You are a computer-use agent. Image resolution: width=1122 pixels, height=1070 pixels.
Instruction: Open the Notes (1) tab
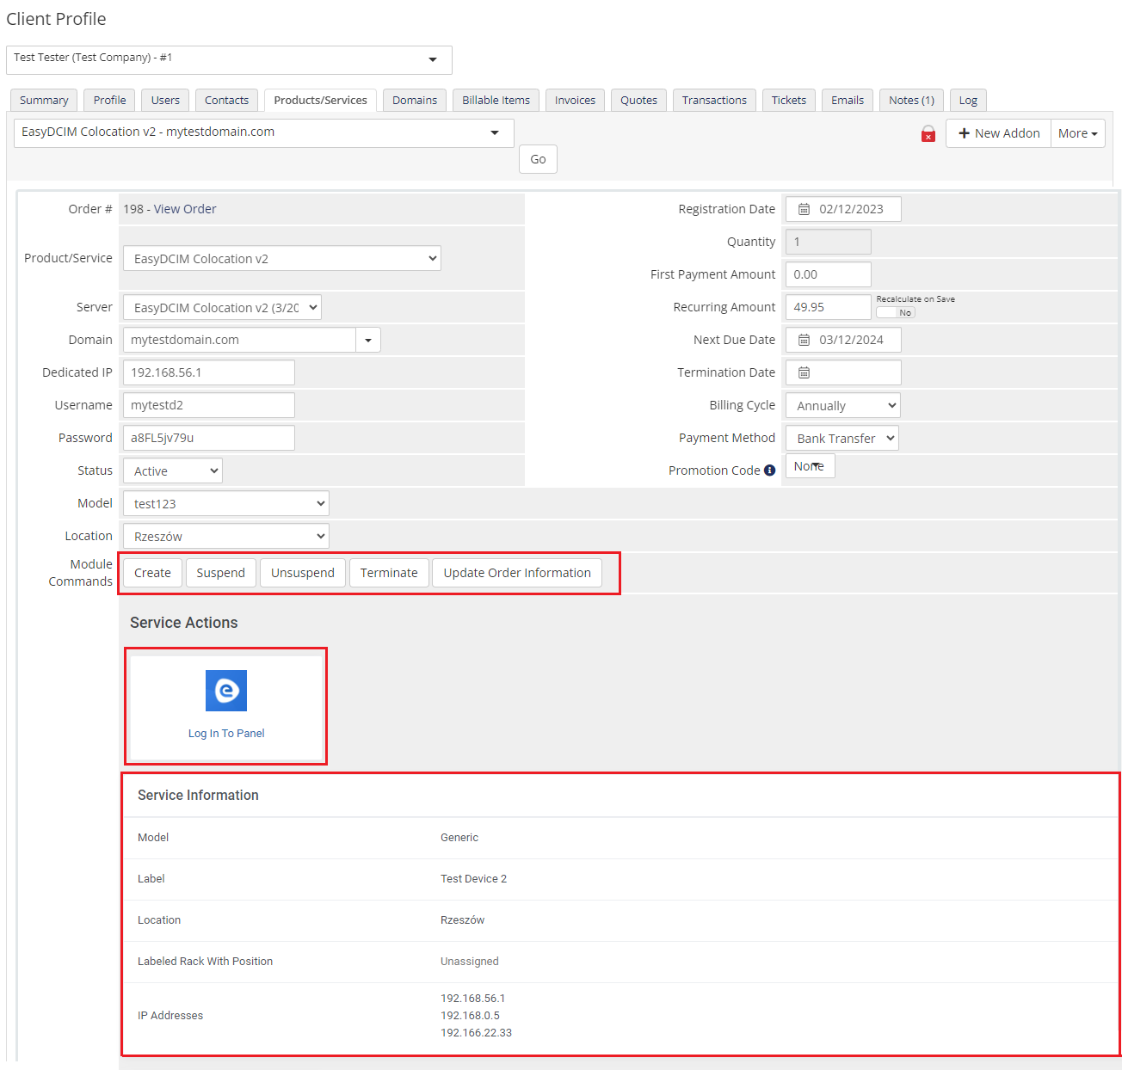912,101
